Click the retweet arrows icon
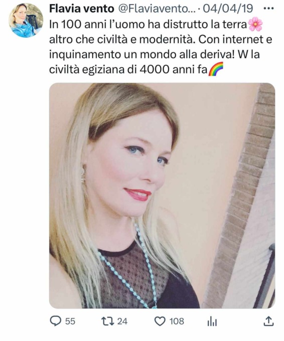 click(x=108, y=321)
